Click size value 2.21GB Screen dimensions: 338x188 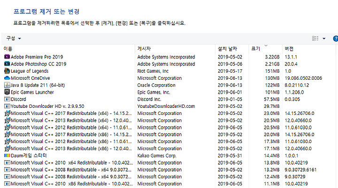pyautogui.click(x=272, y=64)
